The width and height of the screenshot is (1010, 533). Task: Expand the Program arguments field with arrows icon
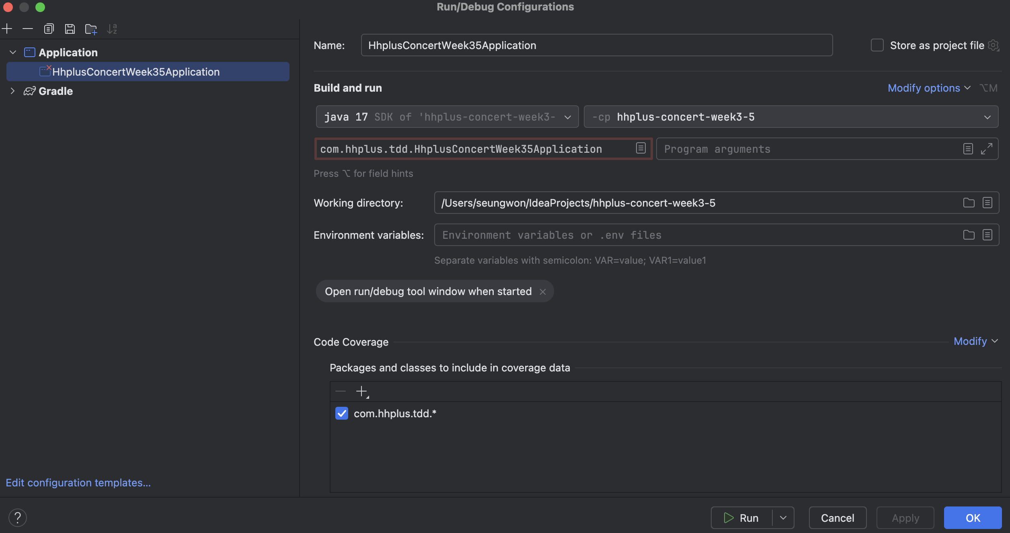click(x=986, y=149)
